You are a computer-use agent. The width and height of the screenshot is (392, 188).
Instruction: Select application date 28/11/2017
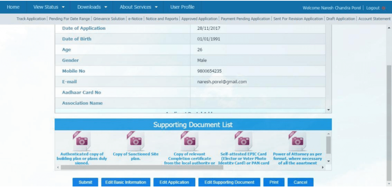(209, 28)
